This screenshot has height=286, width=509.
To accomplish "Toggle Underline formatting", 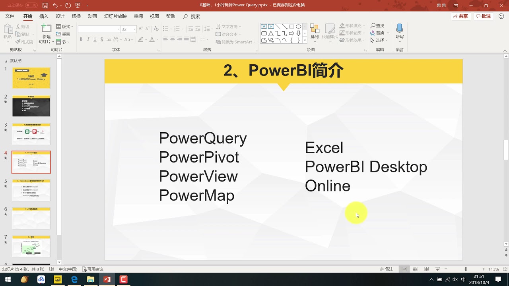I will click(x=95, y=39).
